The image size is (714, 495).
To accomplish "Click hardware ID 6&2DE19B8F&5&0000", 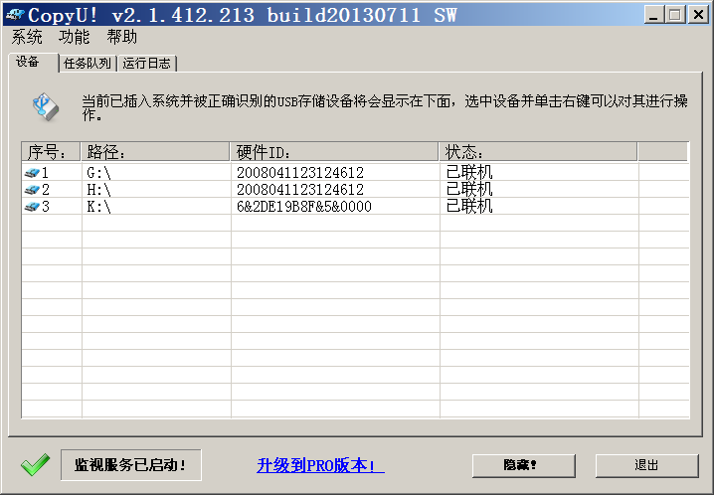I will point(304,207).
